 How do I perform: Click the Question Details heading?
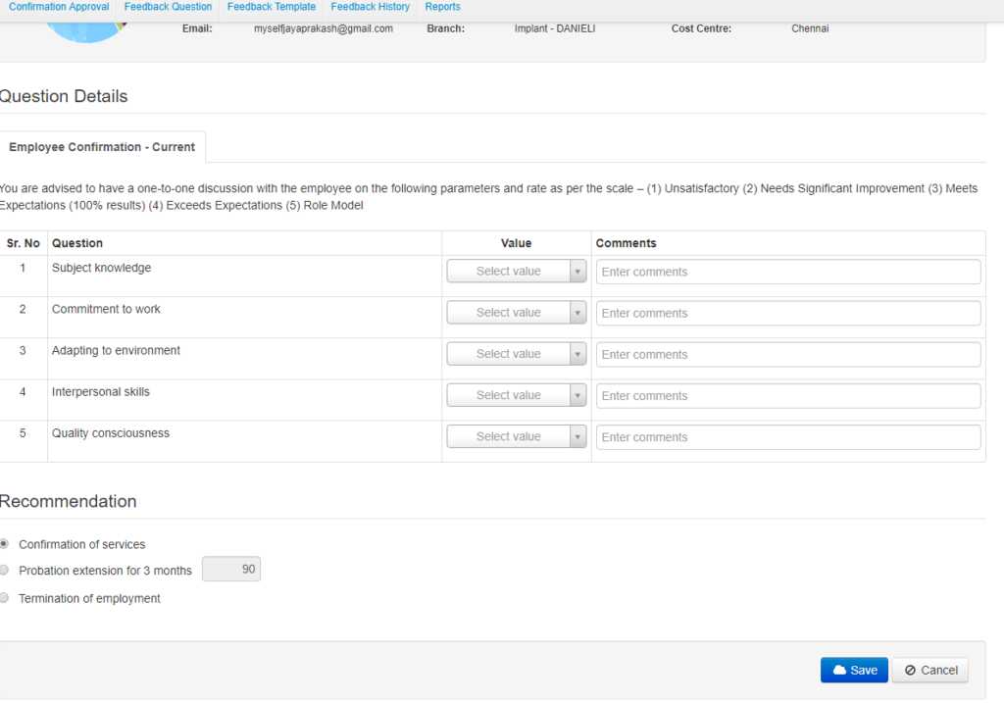[x=64, y=96]
